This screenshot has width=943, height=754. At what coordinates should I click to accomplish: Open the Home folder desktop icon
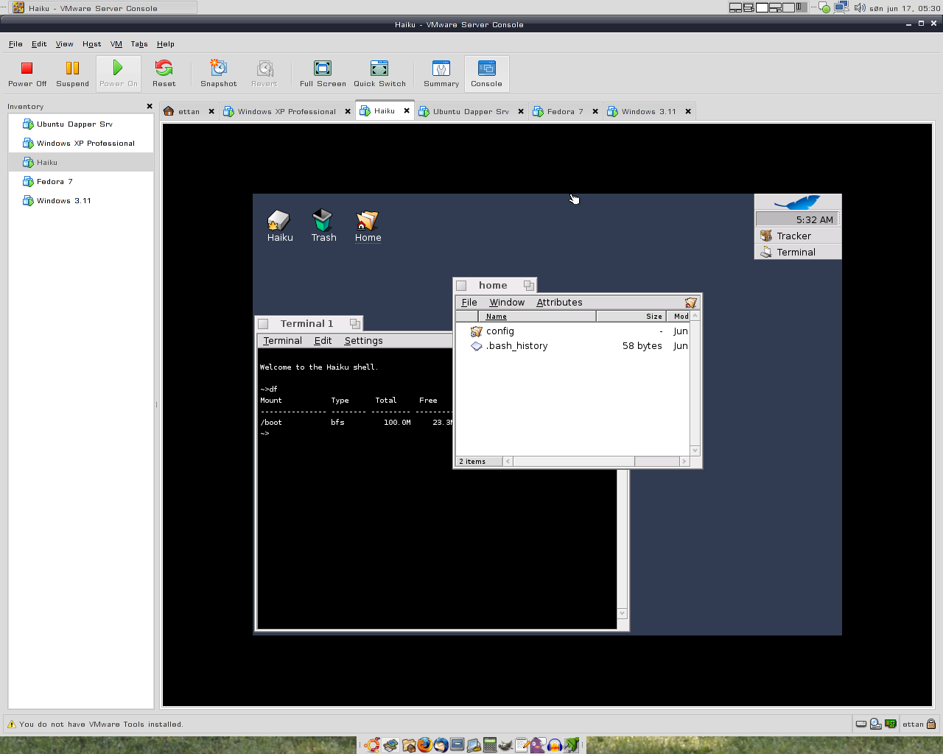368,226
